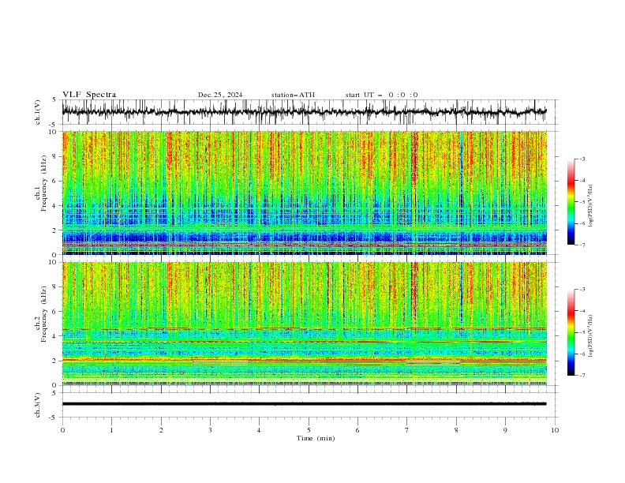The image size is (625, 483).
Task: Click the 'station=ATH' label
Action: point(293,95)
